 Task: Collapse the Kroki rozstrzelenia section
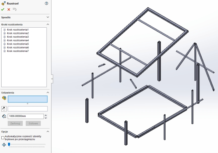(48, 24)
